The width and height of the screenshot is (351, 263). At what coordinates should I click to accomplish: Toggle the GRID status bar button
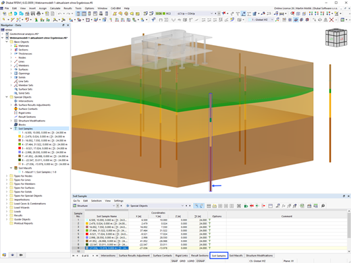(x=182, y=261)
